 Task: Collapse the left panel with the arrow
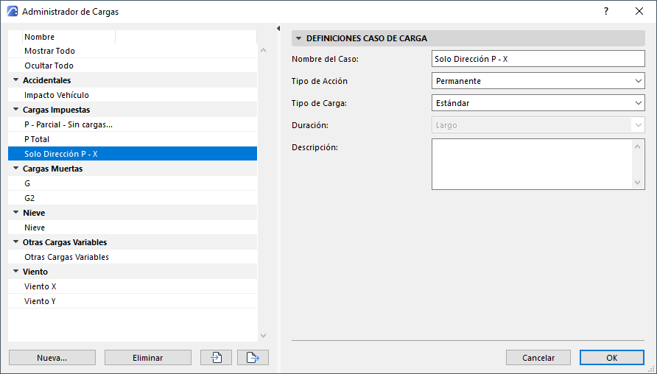click(278, 29)
